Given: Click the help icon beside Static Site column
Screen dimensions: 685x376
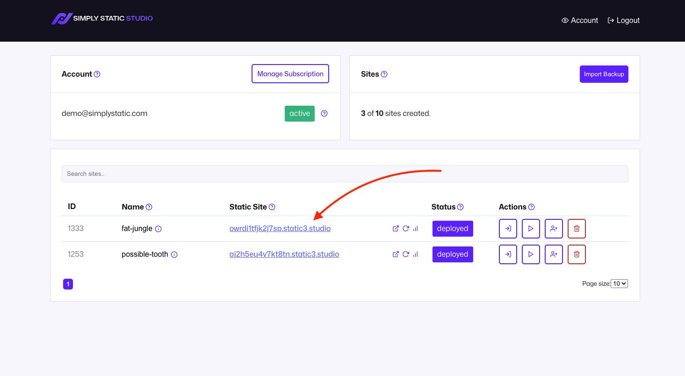Looking at the screenshot, I should (x=272, y=207).
